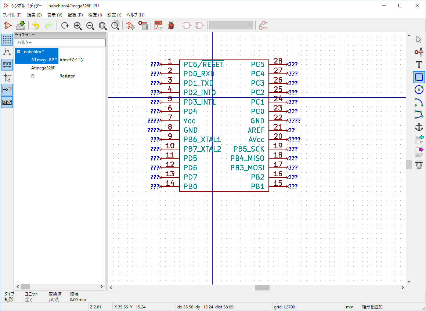Open the unit selection dropdown
The height and width of the screenshot is (311, 426).
231,26
